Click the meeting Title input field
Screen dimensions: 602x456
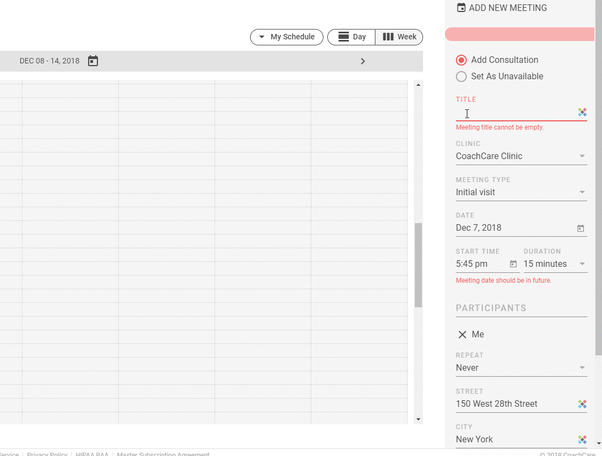[514, 113]
